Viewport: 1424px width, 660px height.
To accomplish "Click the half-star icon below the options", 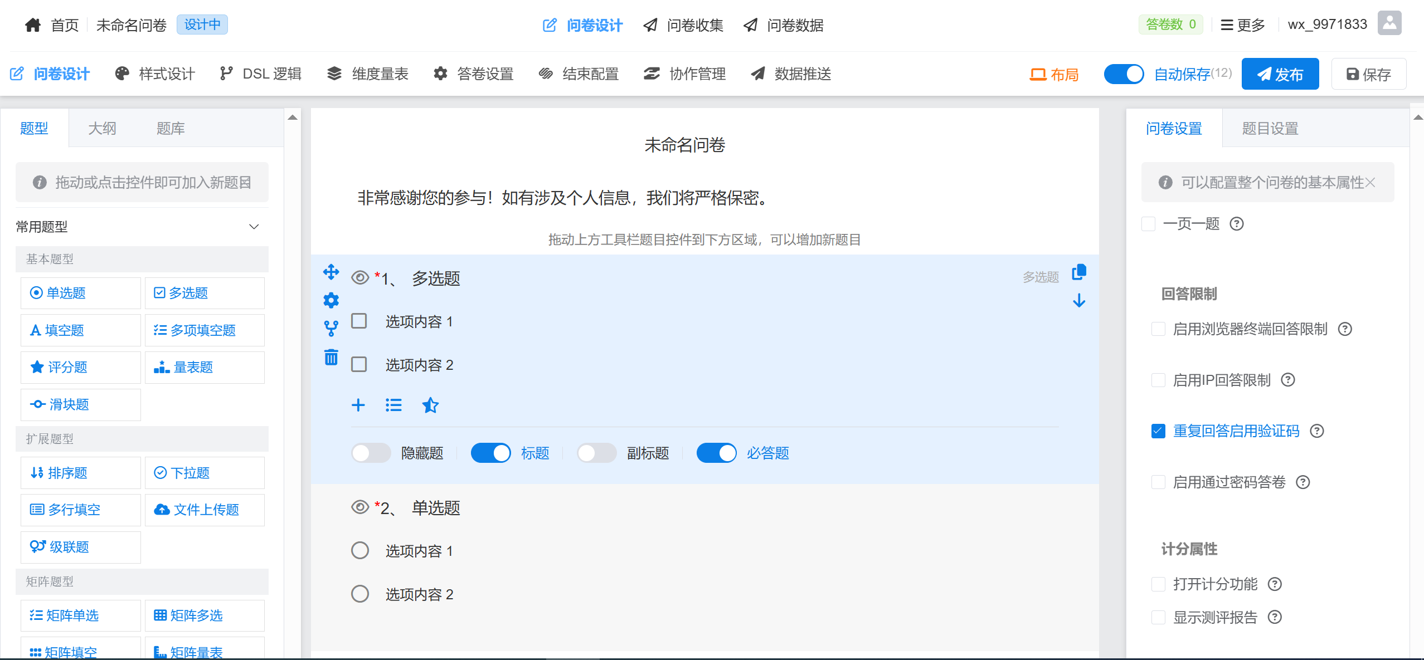I will pos(430,405).
